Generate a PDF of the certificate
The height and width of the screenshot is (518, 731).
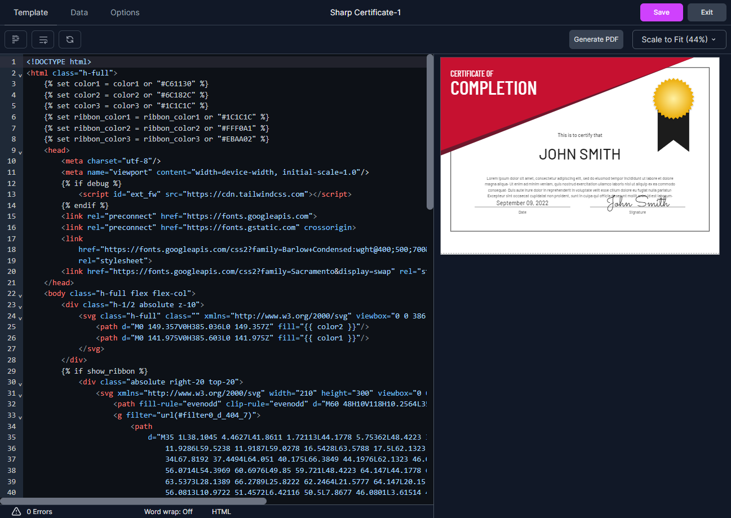[x=596, y=39]
